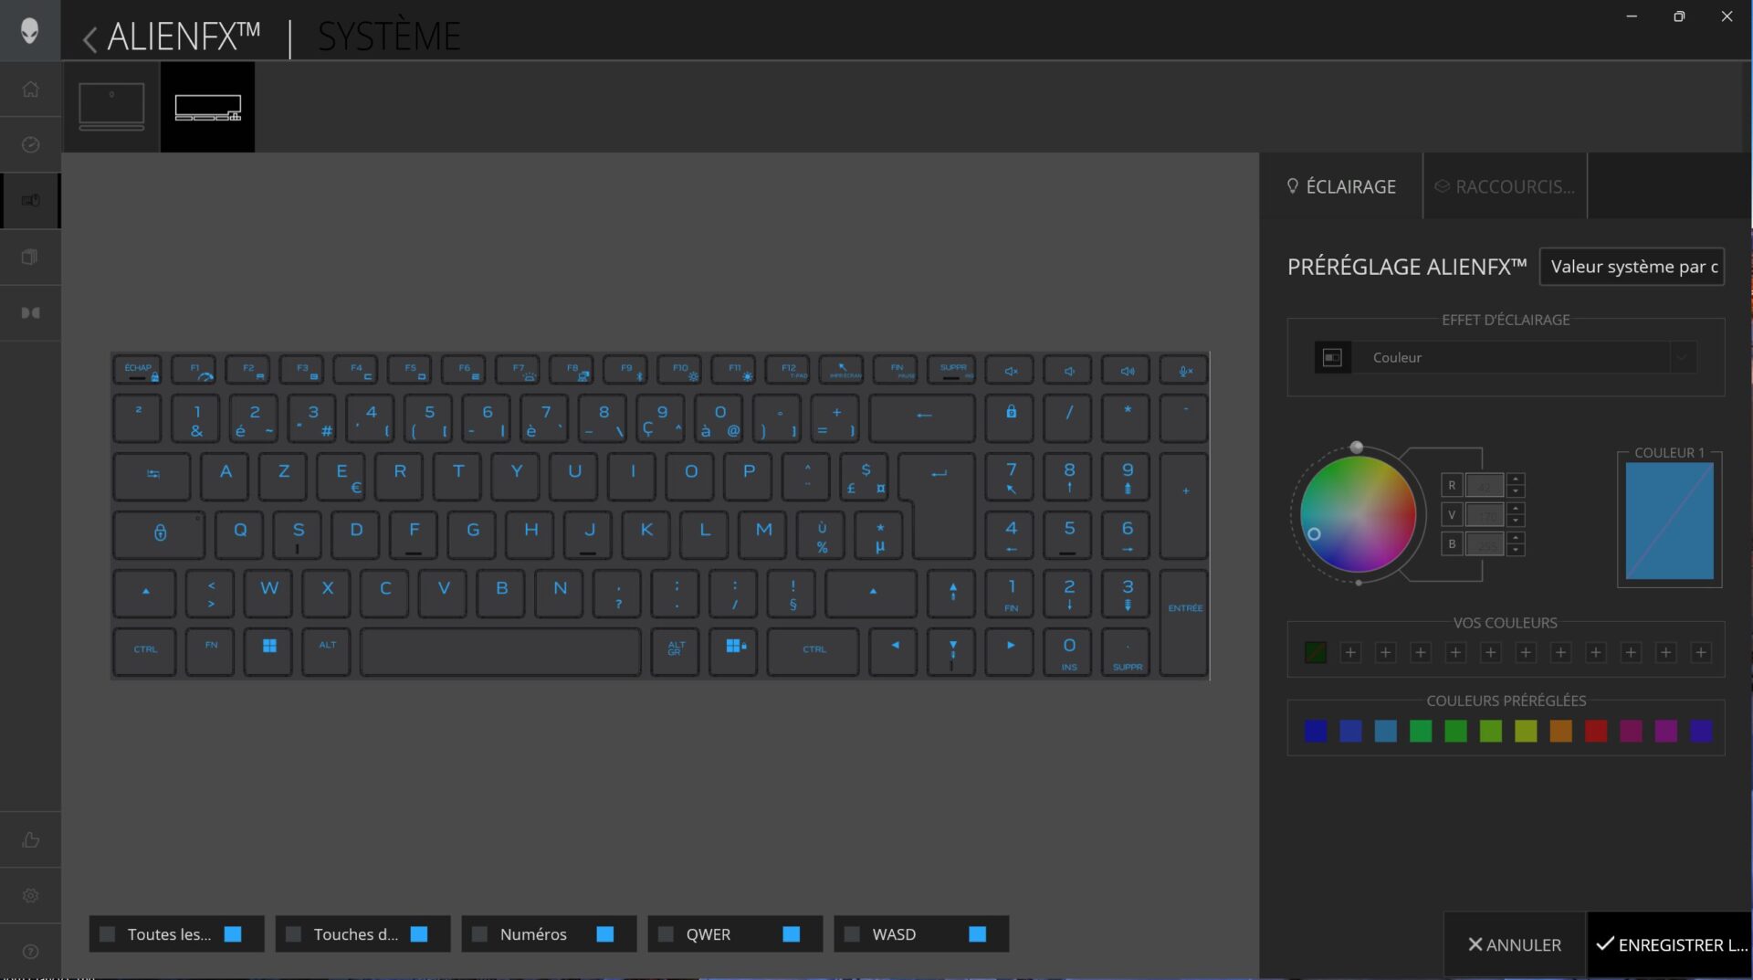Select the F1 function key

point(194,370)
